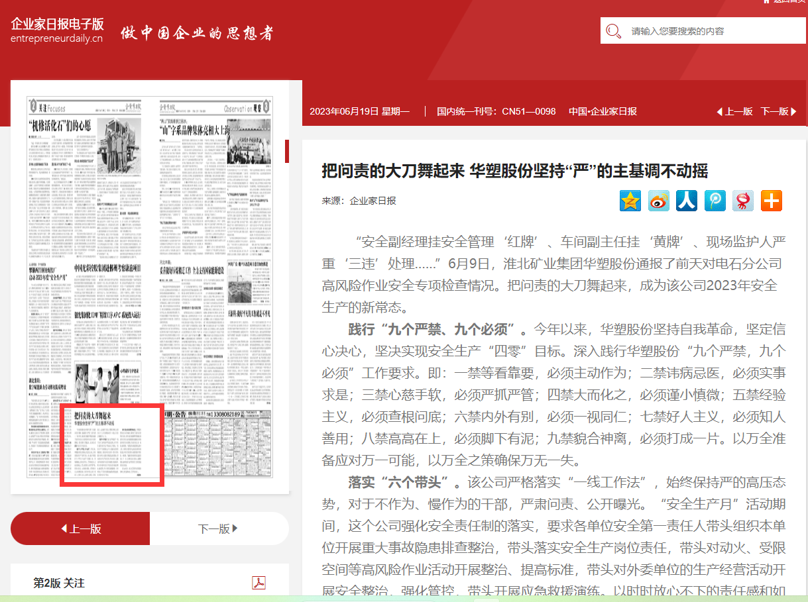Open the highlighted article in page thumbnail

pos(111,445)
